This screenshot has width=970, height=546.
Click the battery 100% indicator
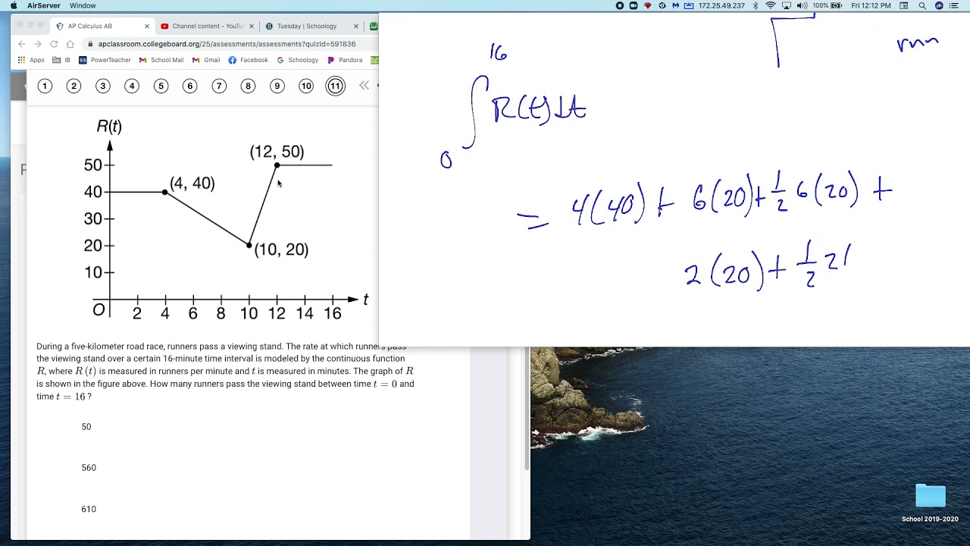[828, 5]
